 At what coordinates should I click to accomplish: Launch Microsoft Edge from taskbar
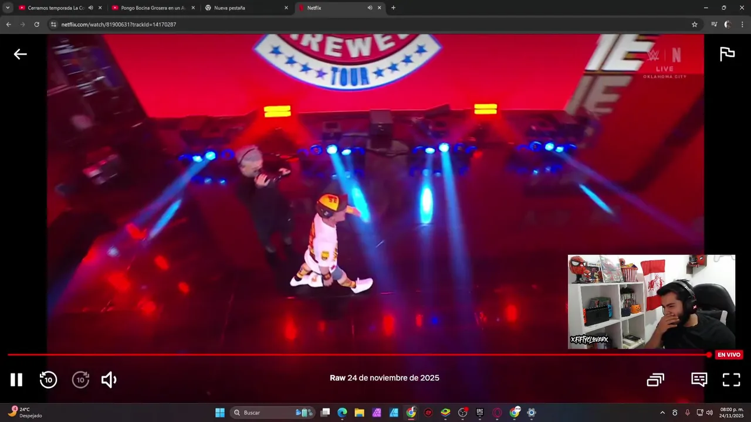pyautogui.click(x=343, y=413)
